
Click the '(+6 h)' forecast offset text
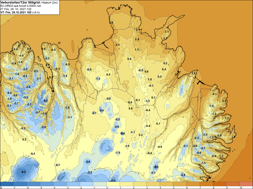click(x=36, y=12)
